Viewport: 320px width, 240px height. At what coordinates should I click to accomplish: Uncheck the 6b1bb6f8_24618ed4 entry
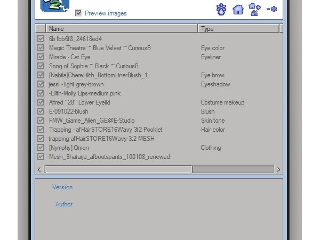pyautogui.click(x=41, y=38)
